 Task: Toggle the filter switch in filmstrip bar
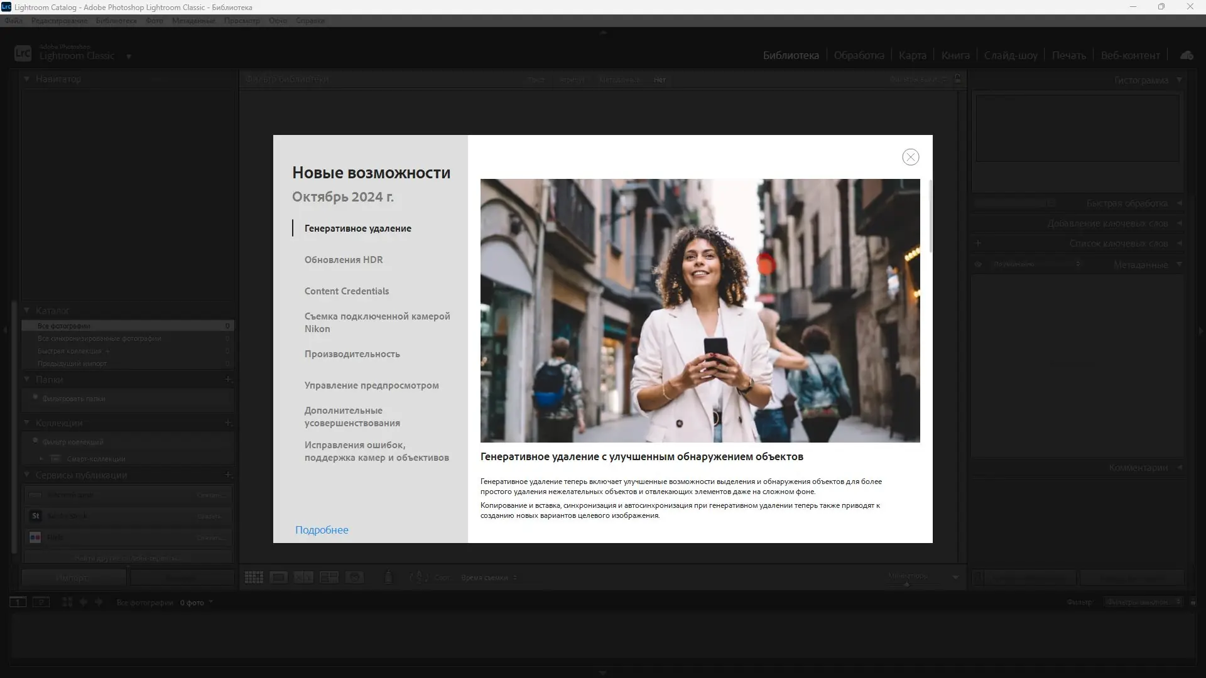(x=1193, y=602)
